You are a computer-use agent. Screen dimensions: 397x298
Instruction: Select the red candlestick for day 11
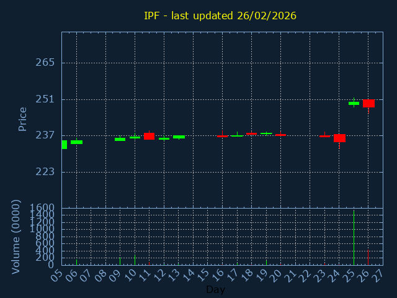149,136
